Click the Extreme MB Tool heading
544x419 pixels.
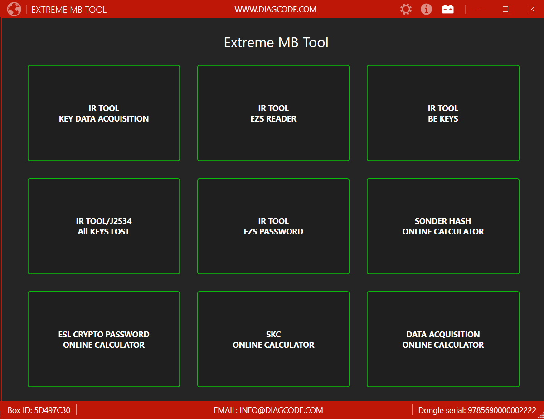click(276, 42)
